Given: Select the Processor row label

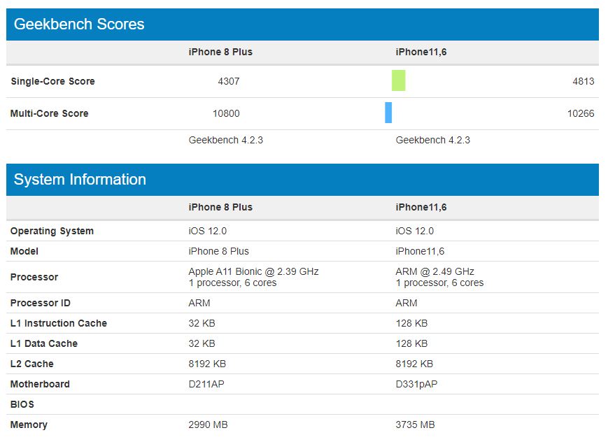Looking at the screenshot, I should coord(34,277).
